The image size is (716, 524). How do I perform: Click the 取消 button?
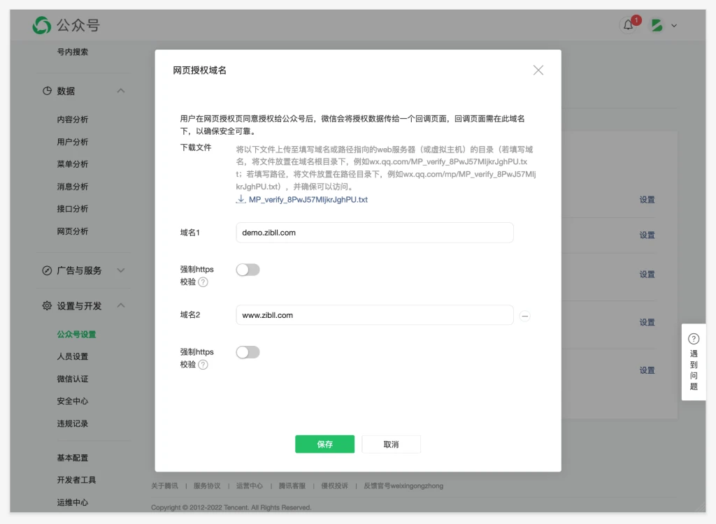pos(391,444)
